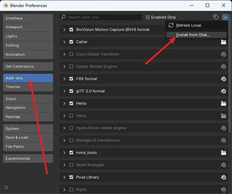Uncheck Pose Library add-on

point(71,177)
